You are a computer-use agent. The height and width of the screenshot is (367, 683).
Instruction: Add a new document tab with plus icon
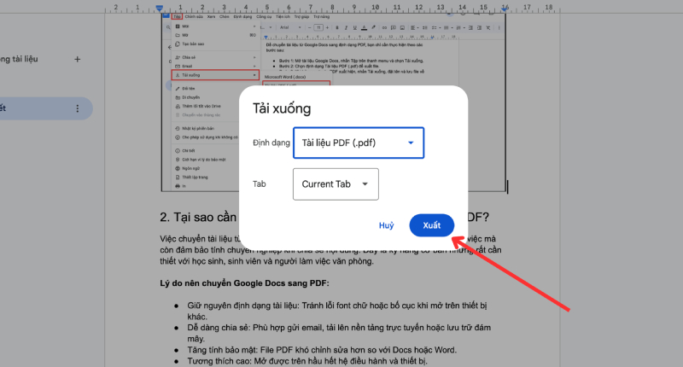pos(77,59)
